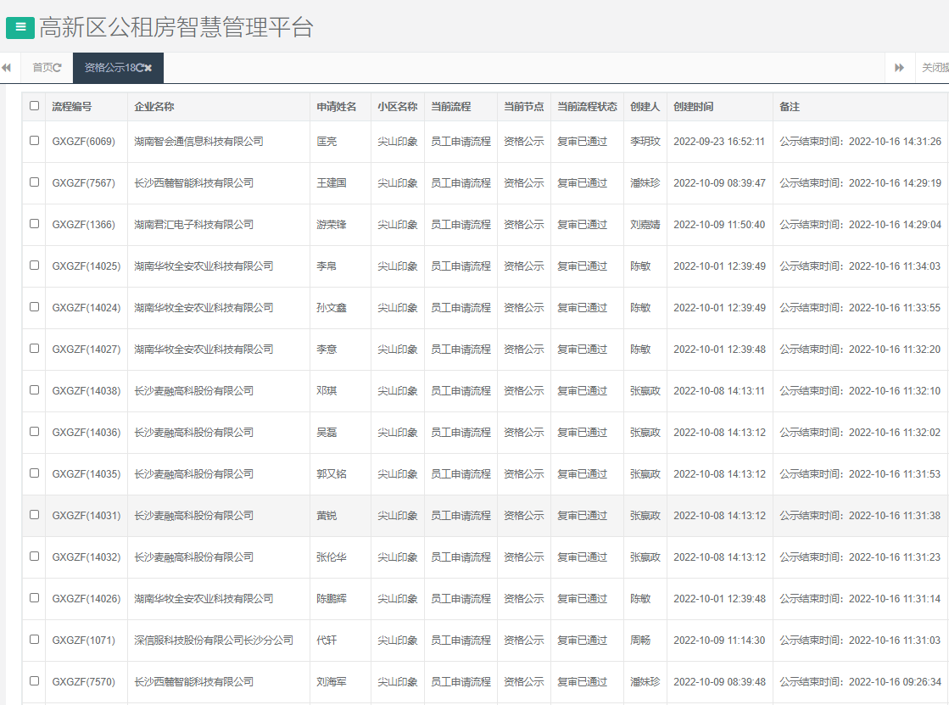Click the 企业名称 column header
Viewport: 949px width, 705px height.
154,107
